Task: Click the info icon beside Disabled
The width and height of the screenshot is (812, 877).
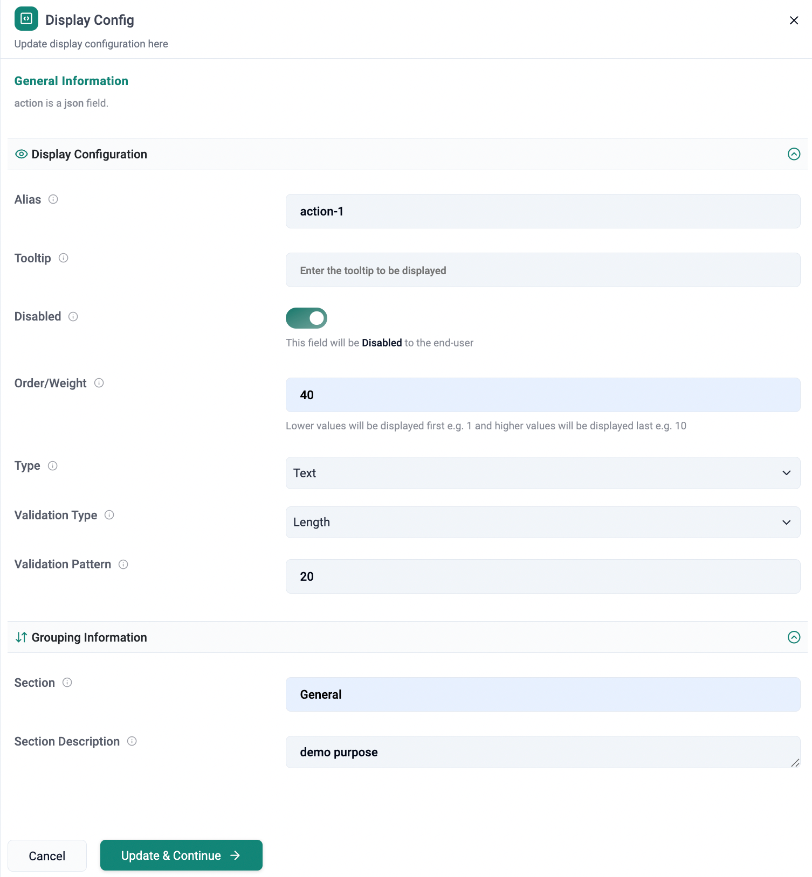Action: 73,317
